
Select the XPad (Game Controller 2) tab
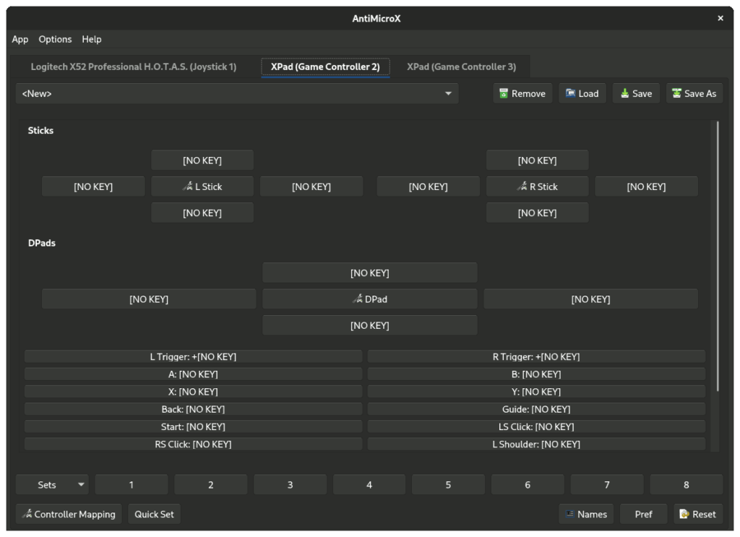coord(325,66)
